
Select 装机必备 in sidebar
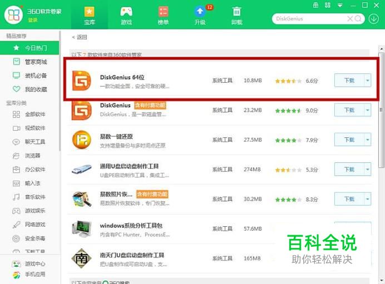(x=29, y=76)
